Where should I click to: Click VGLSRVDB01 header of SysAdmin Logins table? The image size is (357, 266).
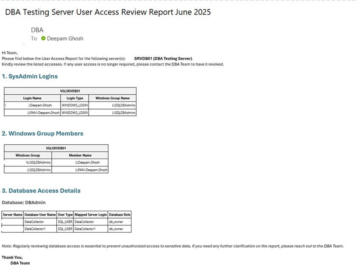[x=70, y=91]
